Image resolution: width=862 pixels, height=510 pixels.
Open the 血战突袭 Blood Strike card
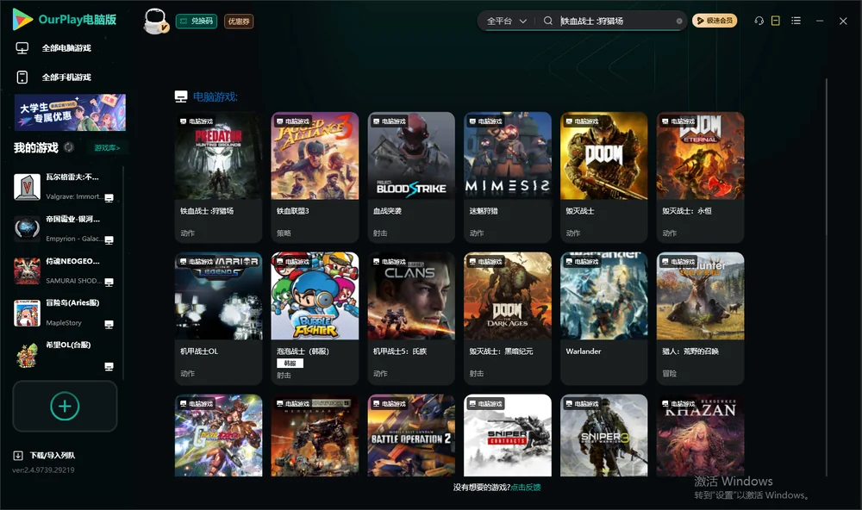(411, 177)
